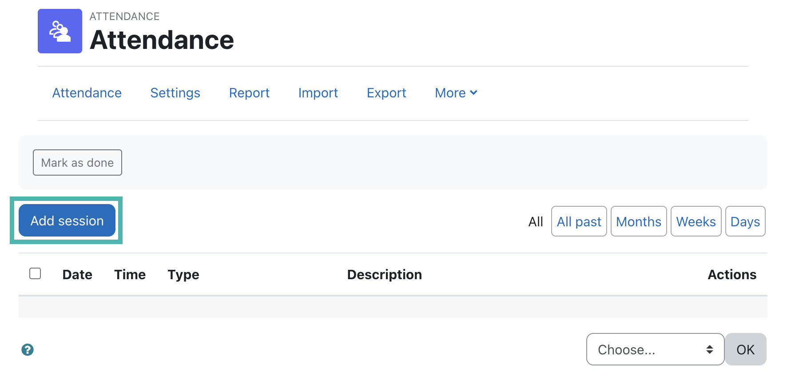Expand the More menu
This screenshot has height=377, width=787.
click(456, 93)
